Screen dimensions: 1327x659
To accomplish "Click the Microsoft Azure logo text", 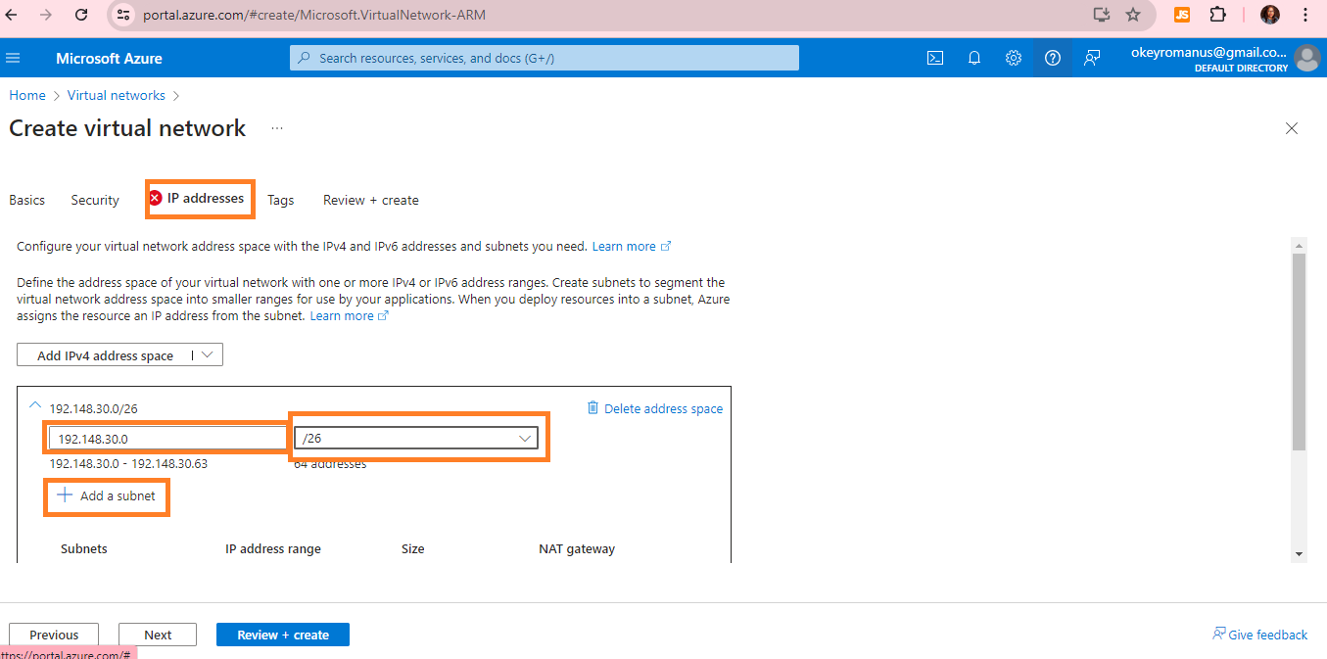I will click(109, 58).
